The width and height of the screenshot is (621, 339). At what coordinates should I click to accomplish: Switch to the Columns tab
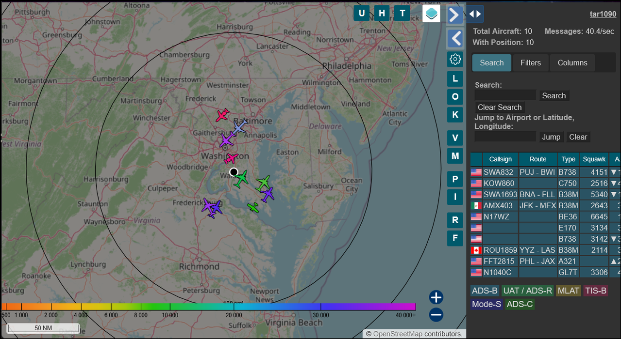pos(572,62)
